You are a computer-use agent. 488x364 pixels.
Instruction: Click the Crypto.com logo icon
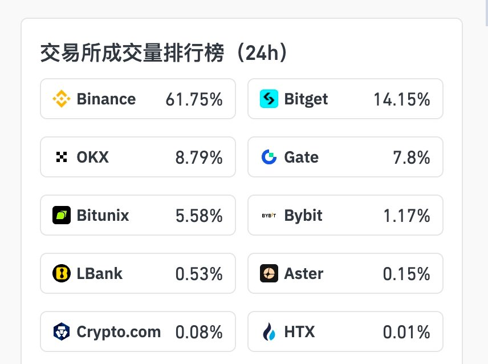[x=62, y=331]
